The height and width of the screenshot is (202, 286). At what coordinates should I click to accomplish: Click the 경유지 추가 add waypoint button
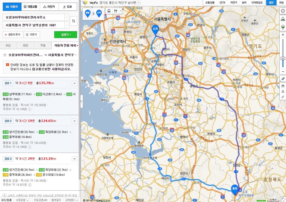click(x=13, y=35)
